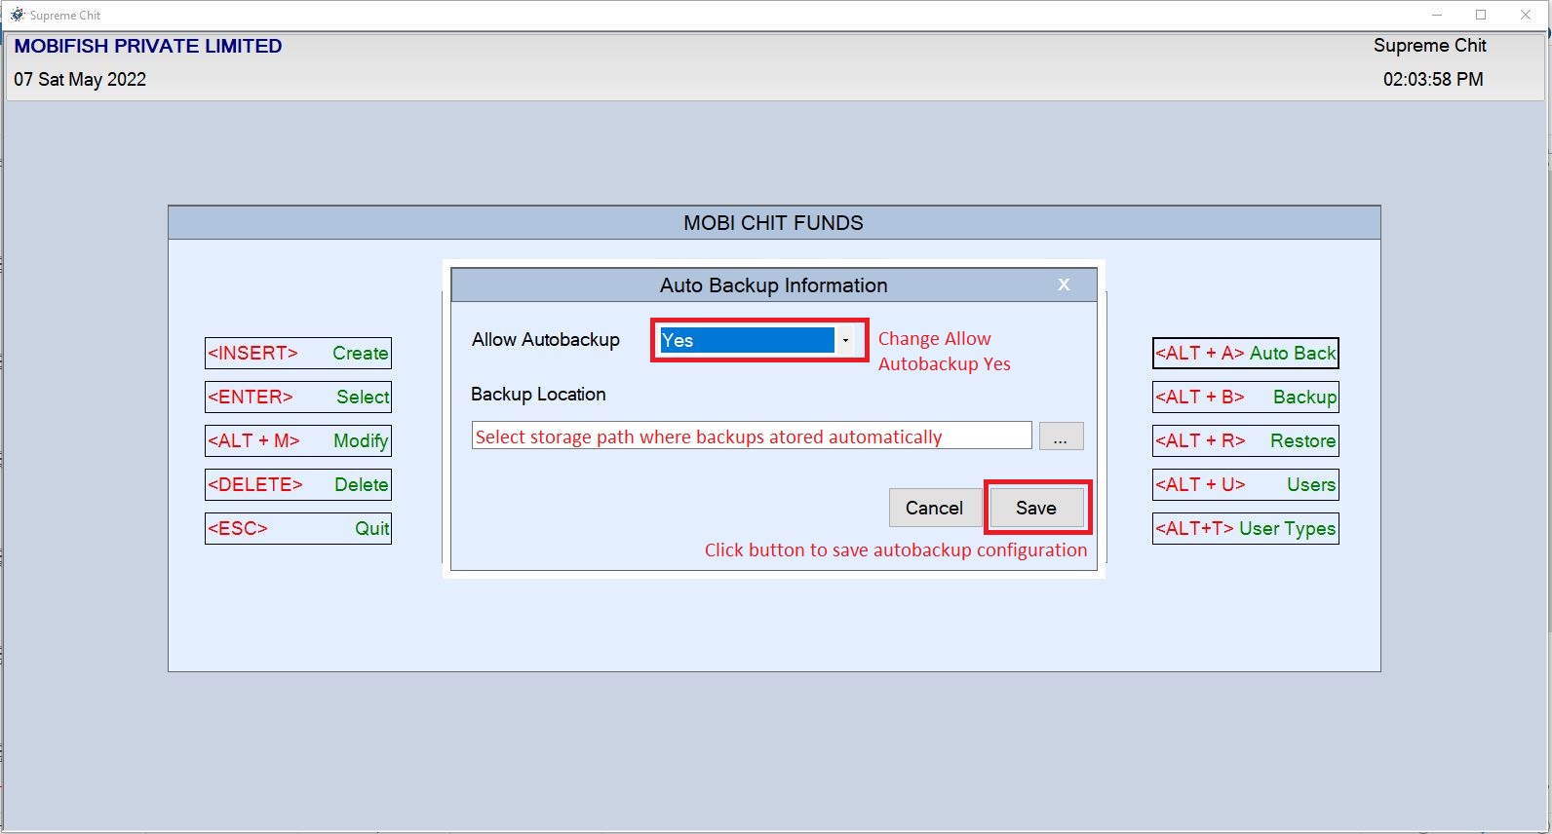Image resolution: width=1552 pixels, height=834 pixels.
Task: Browse for backup folder with ellipsis button
Action: pos(1061,436)
